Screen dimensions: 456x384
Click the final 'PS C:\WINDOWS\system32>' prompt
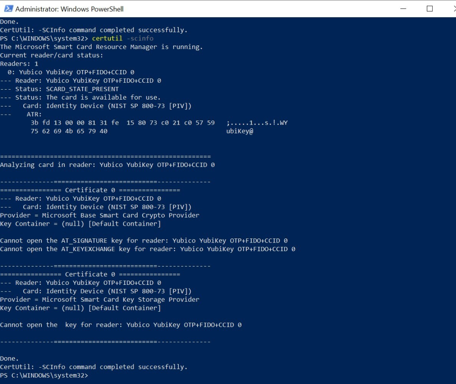point(44,375)
